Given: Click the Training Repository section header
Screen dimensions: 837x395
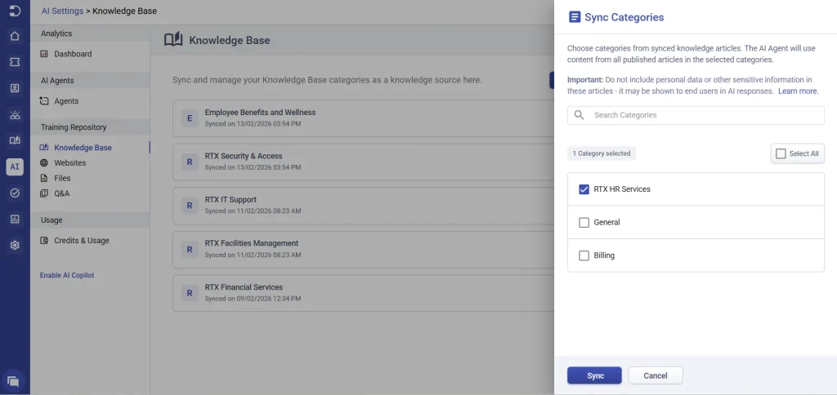Looking at the screenshot, I should [x=90, y=127].
